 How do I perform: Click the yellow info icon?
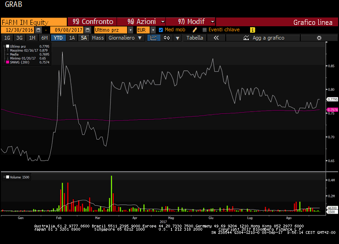pos(252,30)
